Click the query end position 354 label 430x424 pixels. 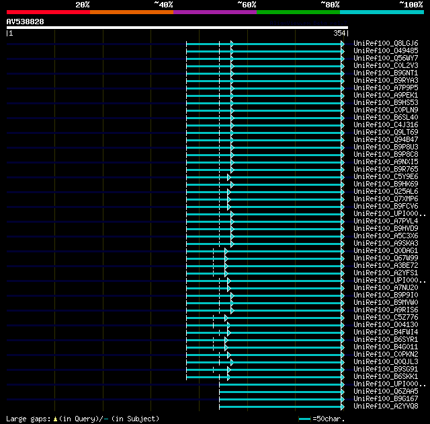coord(339,33)
